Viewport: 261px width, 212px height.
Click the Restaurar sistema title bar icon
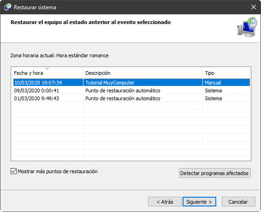(x=7, y=7)
